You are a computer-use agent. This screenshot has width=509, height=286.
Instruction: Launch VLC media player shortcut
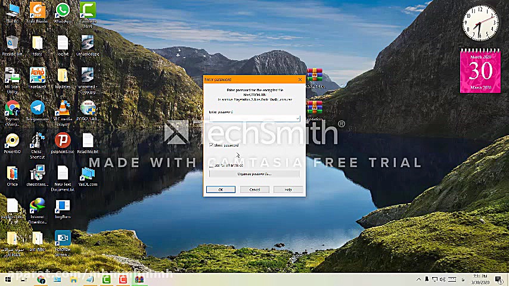(63, 113)
